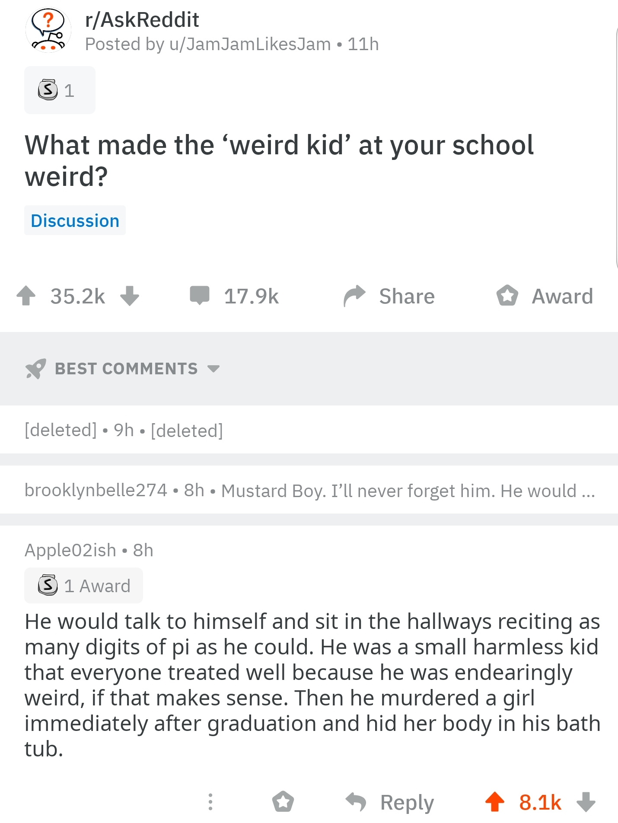Open Apple02ish's user profile
Screen dimensions: 618x823
pyautogui.click(x=70, y=550)
